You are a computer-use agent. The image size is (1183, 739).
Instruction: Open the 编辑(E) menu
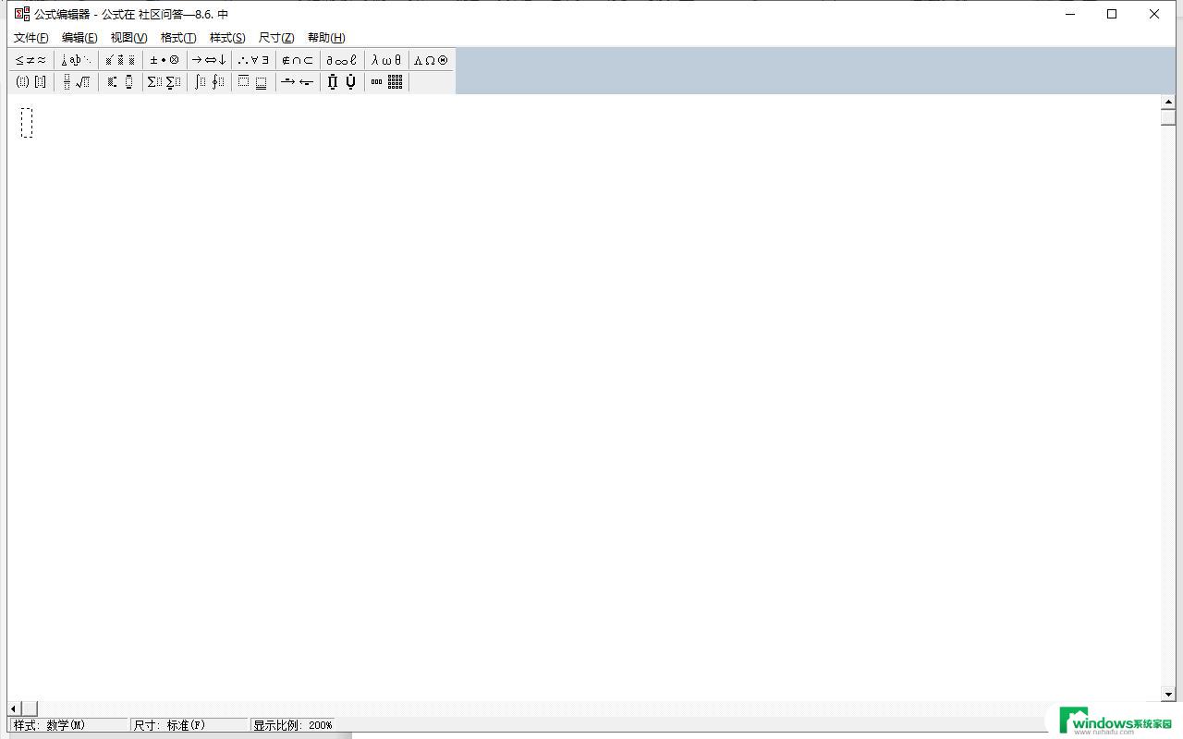pyautogui.click(x=79, y=38)
